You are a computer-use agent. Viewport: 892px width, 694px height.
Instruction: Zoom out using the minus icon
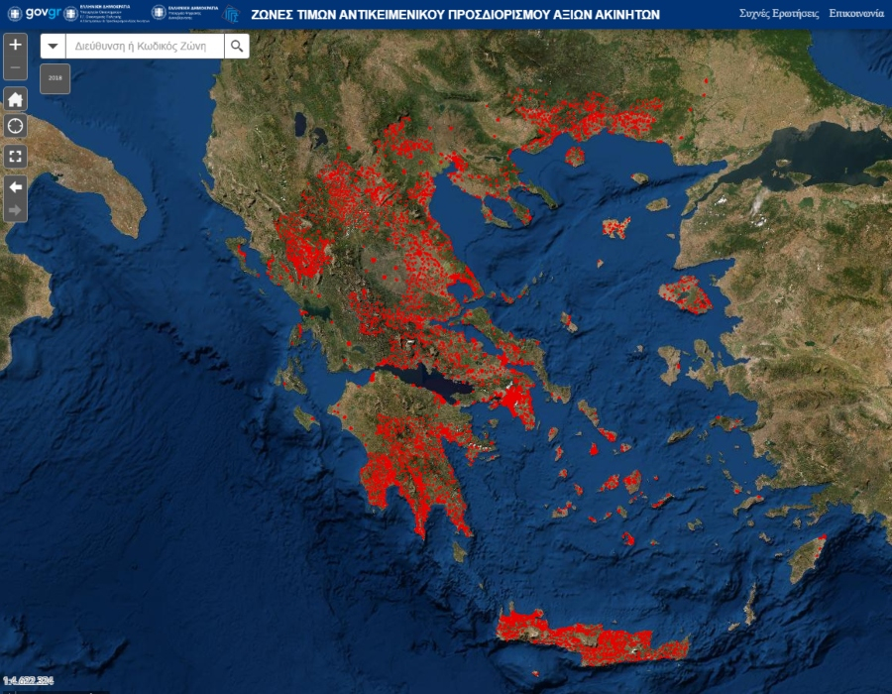14,67
